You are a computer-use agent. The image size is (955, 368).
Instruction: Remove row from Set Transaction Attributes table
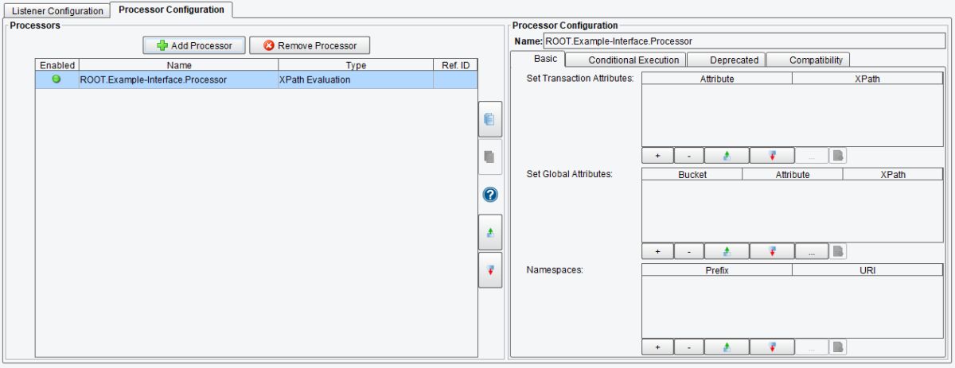click(688, 157)
